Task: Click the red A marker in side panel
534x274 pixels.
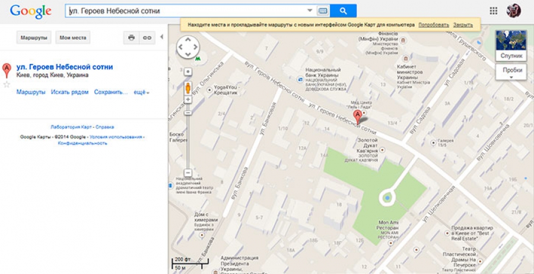Action: click(7, 70)
